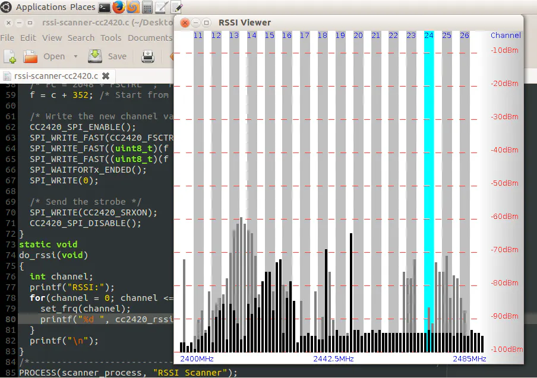
Task: Click the -100dBm scale label
Action: pyautogui.click(x=507, y=350)
